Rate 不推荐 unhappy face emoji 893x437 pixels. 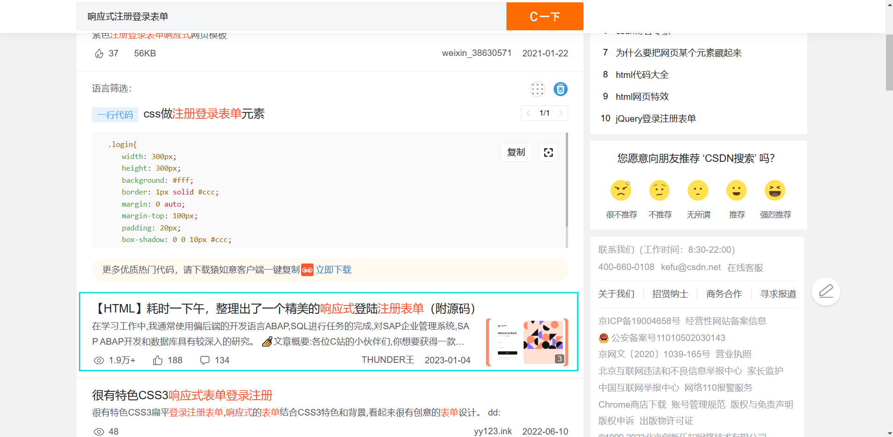pos(660,190)
